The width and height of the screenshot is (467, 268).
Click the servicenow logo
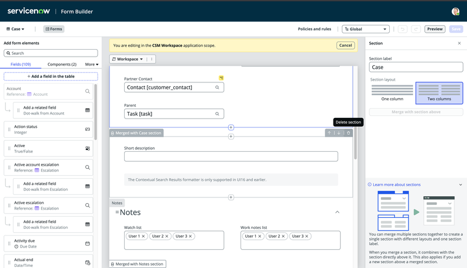tap(29, 11)
